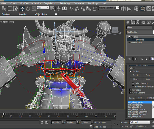
Task: Increment the X coordinate spinner
Action: pyautogui.click(x=63, y=122)
